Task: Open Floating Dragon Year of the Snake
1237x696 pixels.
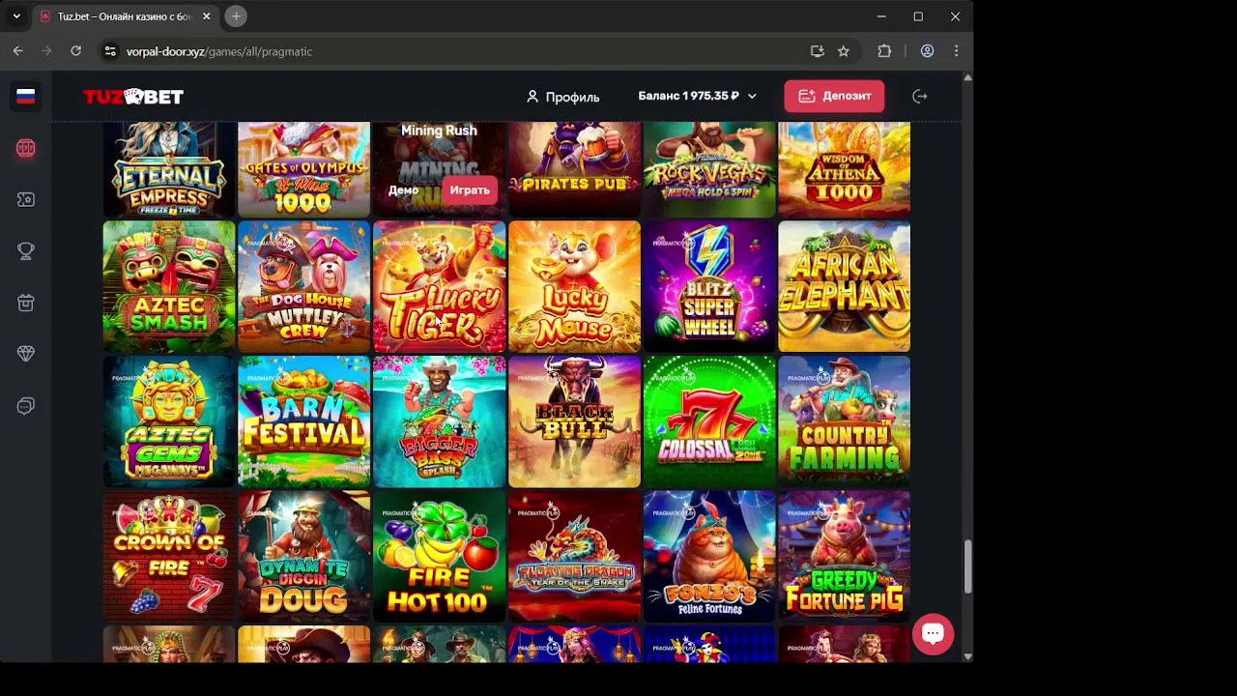Action: coord(574,556)
